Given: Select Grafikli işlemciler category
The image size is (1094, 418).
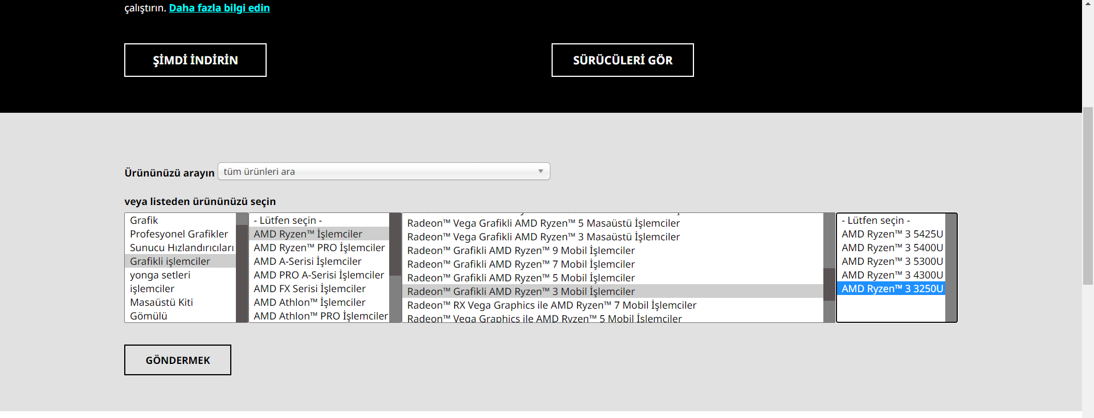Looking at the screenshot, I should point(180,261).
